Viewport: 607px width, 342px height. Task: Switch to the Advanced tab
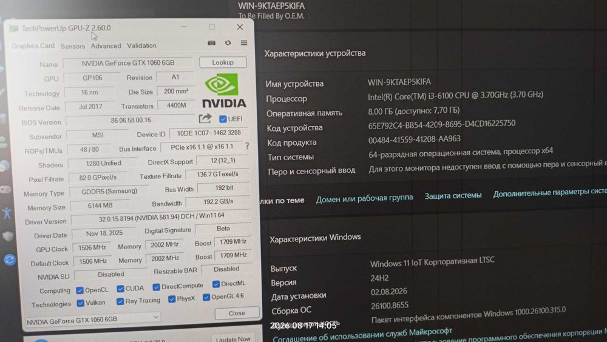(106, 45)
